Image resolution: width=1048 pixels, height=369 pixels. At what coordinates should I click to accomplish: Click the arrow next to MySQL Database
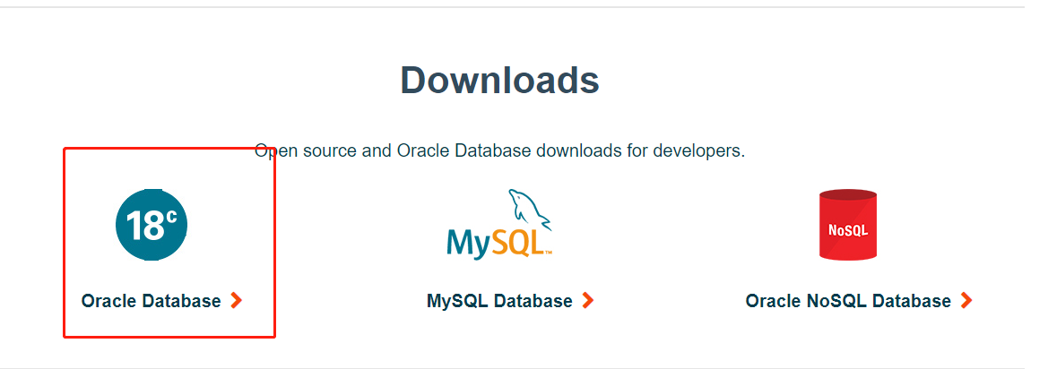click(x=587, y=301)
